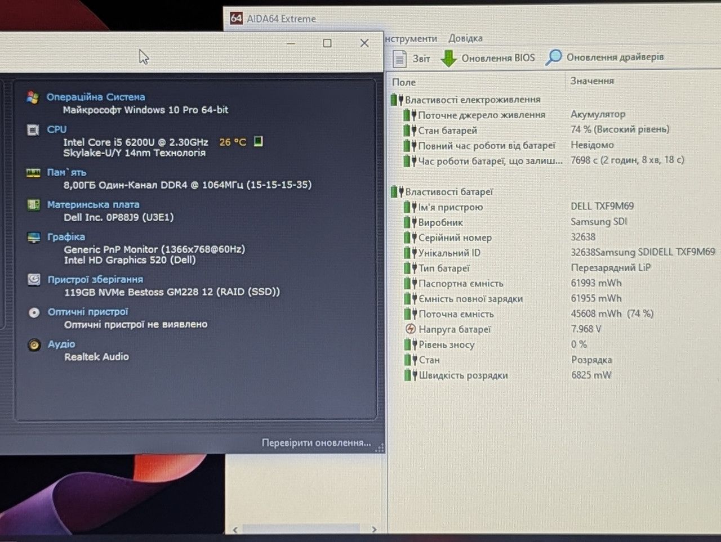
Task: Click the Аудіо speaker icon
Action: (x=34, y=344)
